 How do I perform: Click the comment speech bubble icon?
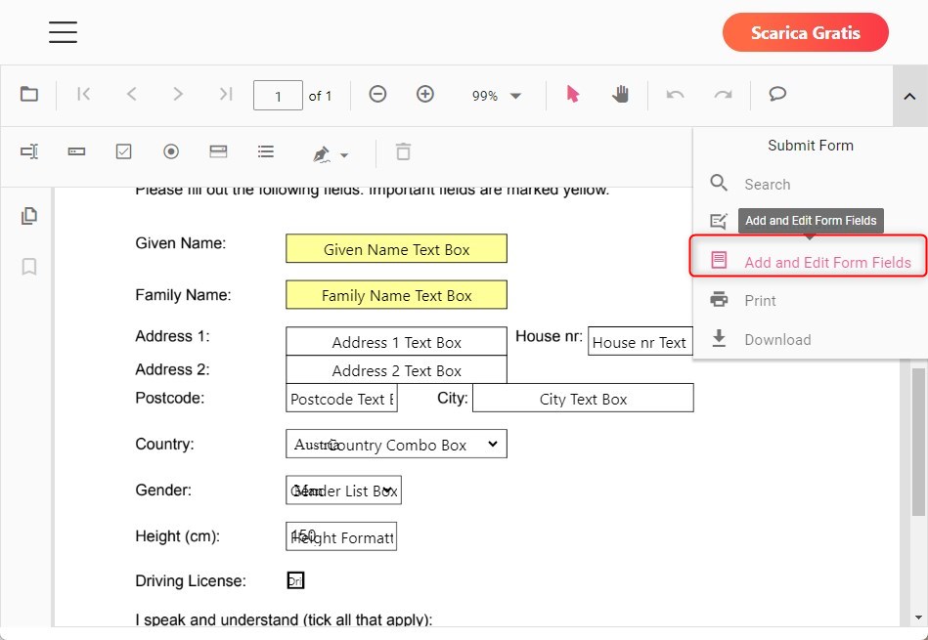(x=777, y=95)
